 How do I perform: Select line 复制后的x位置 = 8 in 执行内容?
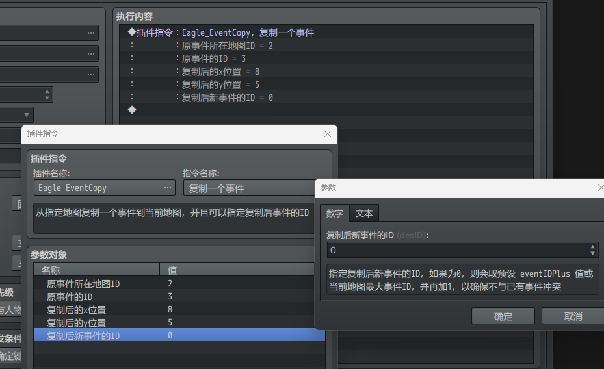tap(326, 71)
